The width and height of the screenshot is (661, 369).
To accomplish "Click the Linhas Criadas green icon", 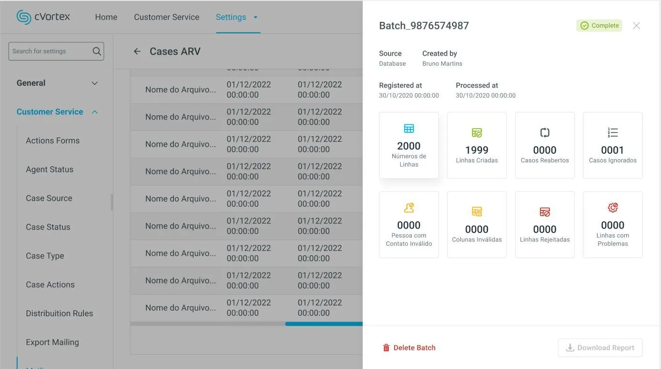I will (477, 132).
